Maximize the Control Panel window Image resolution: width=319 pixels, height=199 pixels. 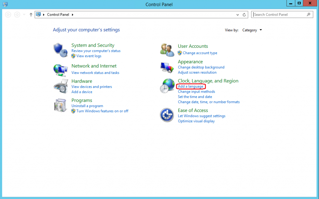(299, 3)
